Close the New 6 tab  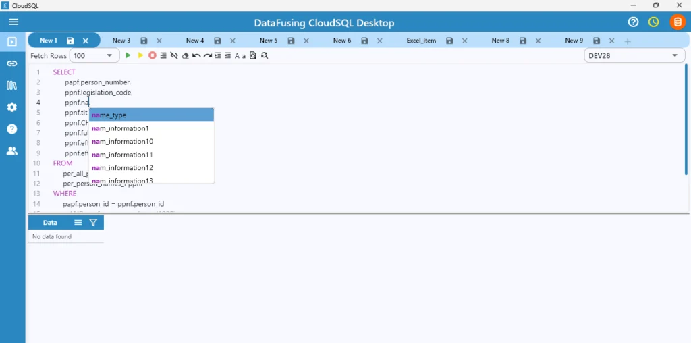380,41
